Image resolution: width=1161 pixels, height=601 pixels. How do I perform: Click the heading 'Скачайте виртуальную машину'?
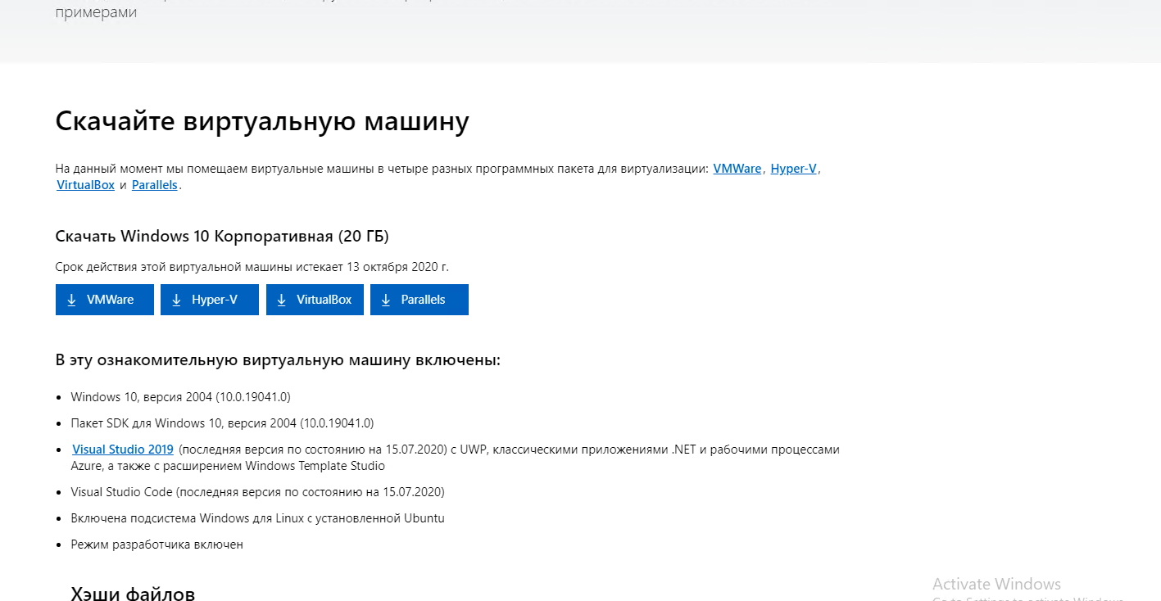point(262,121)
